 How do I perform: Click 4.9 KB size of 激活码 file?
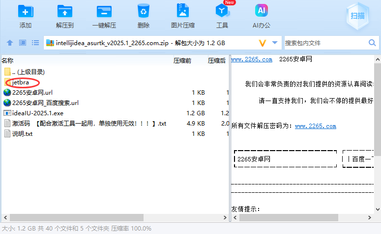196,124
